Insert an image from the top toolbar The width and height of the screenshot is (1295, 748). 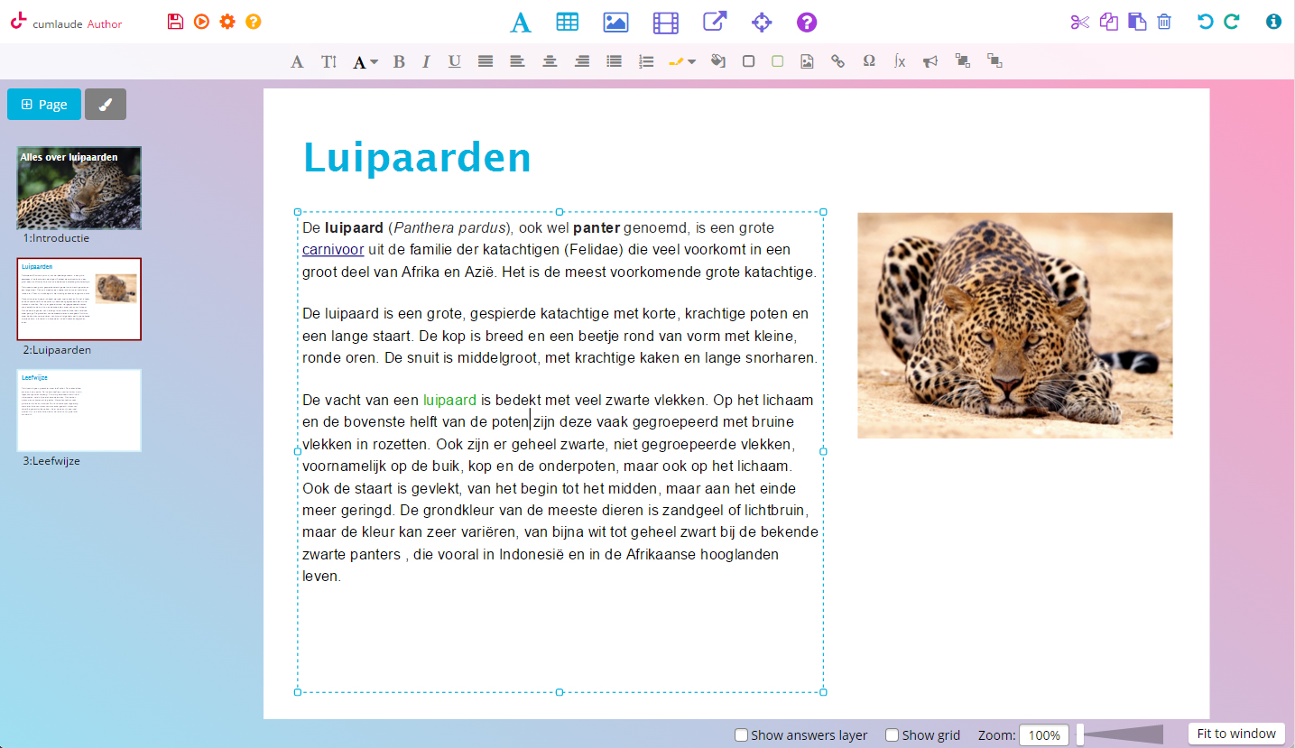pos(615,23)
